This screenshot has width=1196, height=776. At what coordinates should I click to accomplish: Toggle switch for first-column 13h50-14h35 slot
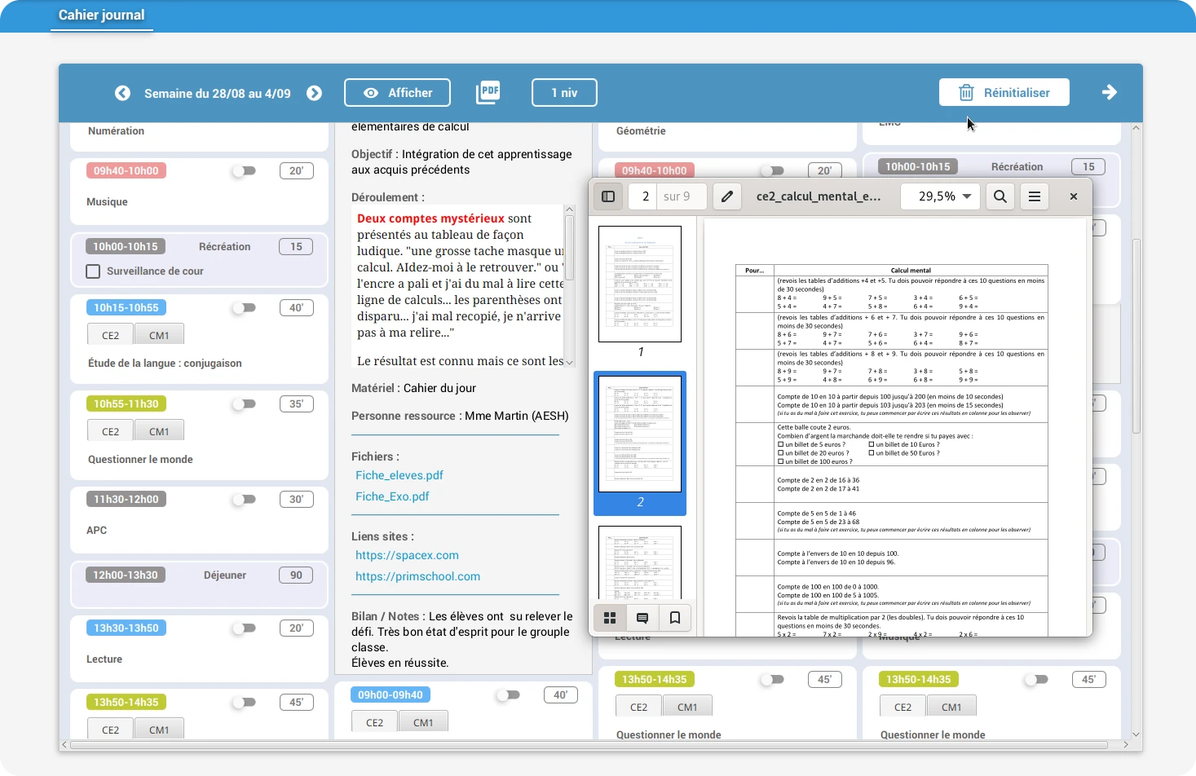point(244,703)
